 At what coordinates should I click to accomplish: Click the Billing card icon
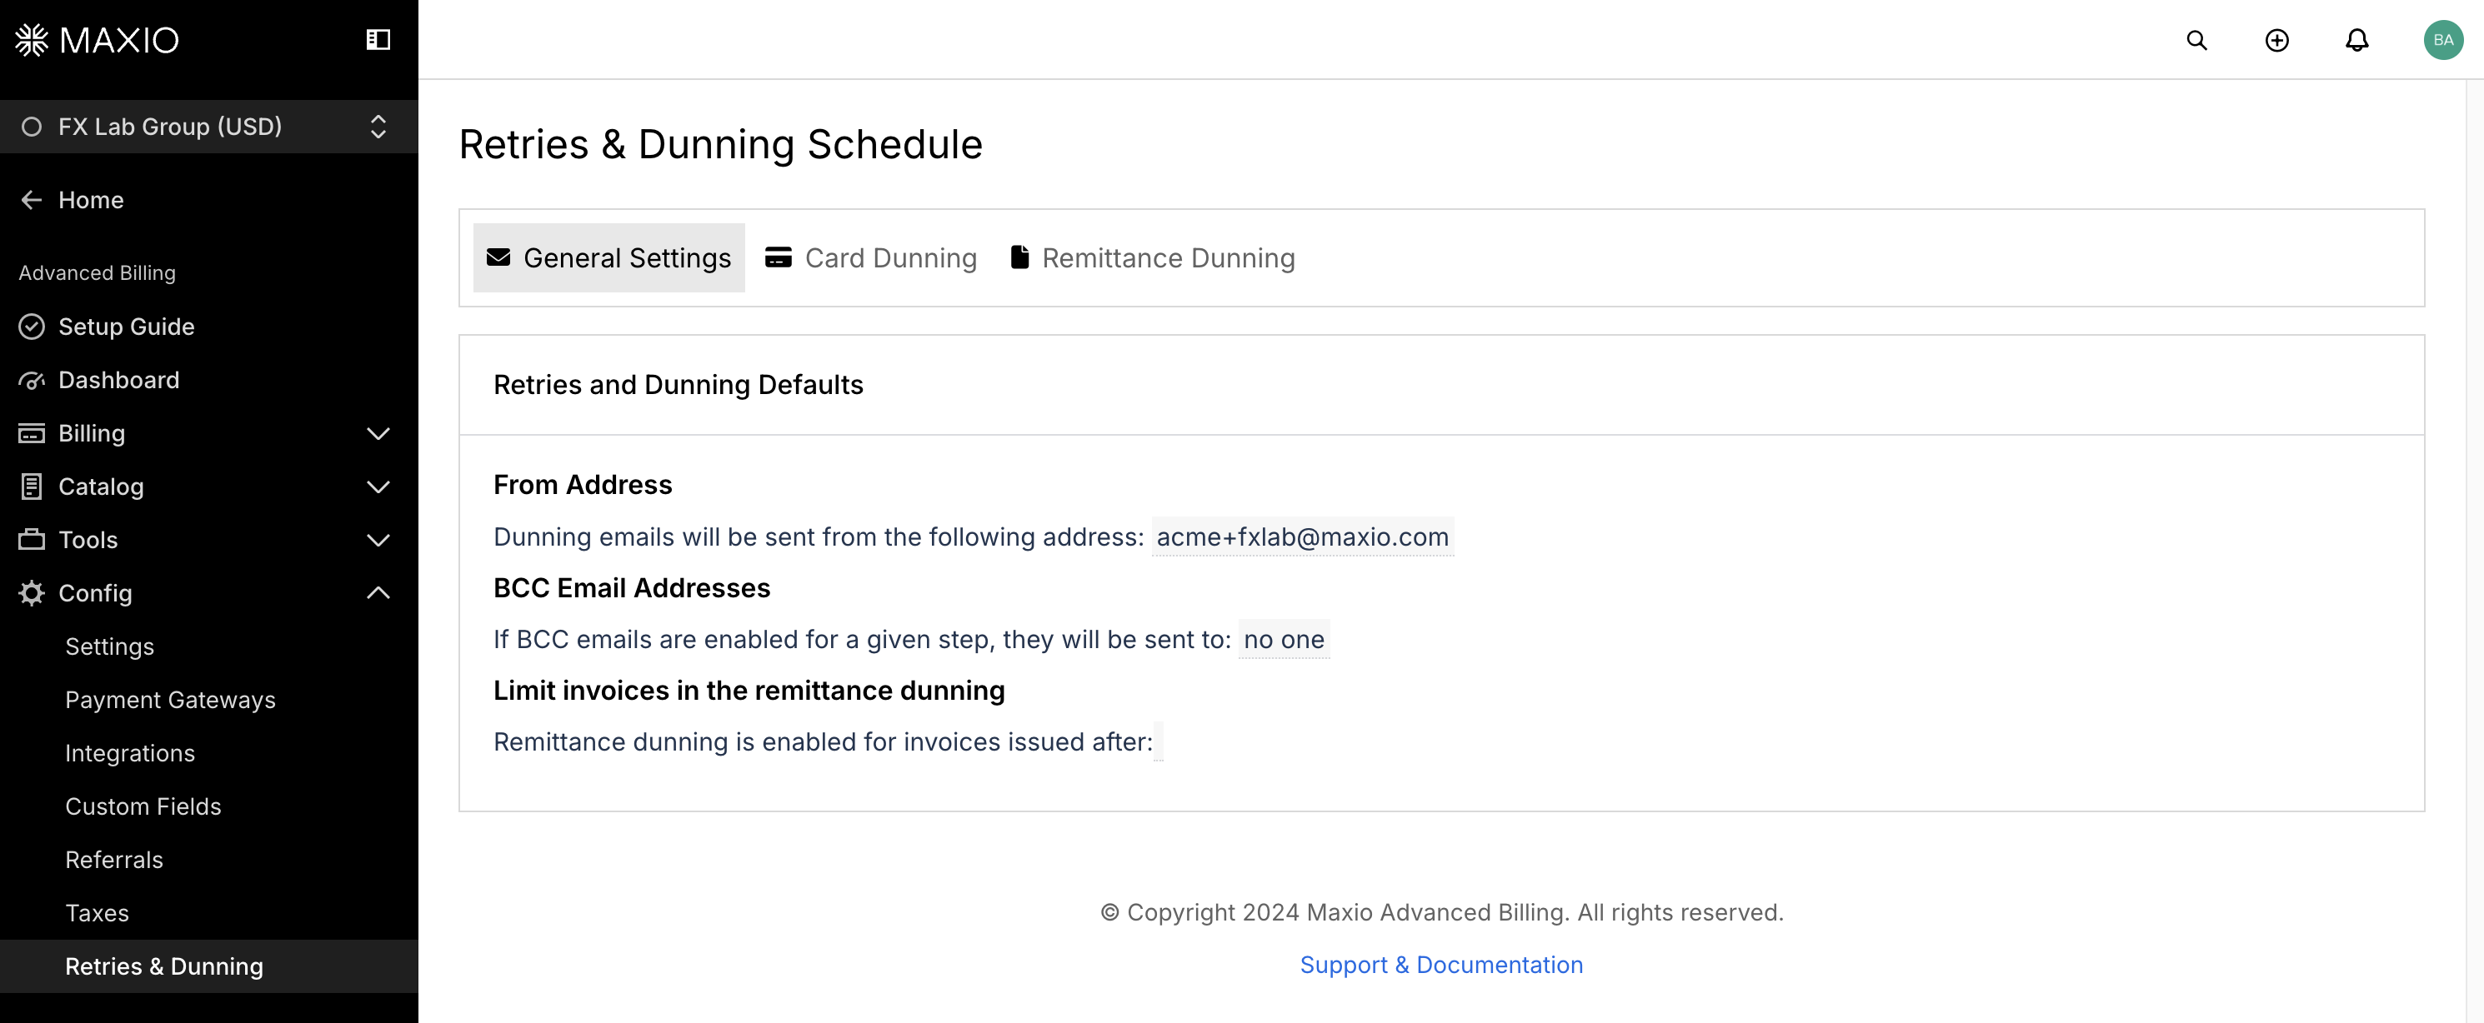click(32, 433)
